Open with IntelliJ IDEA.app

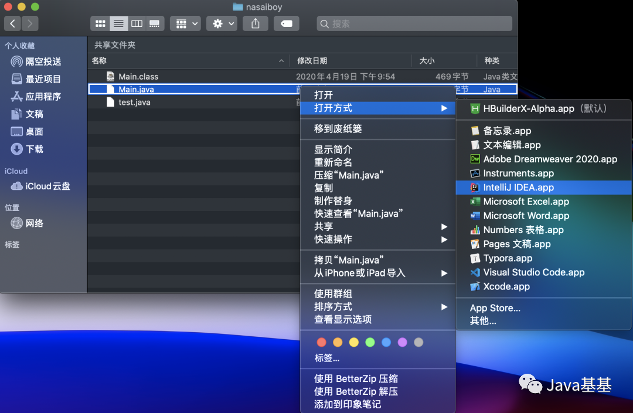coord(543,187)
